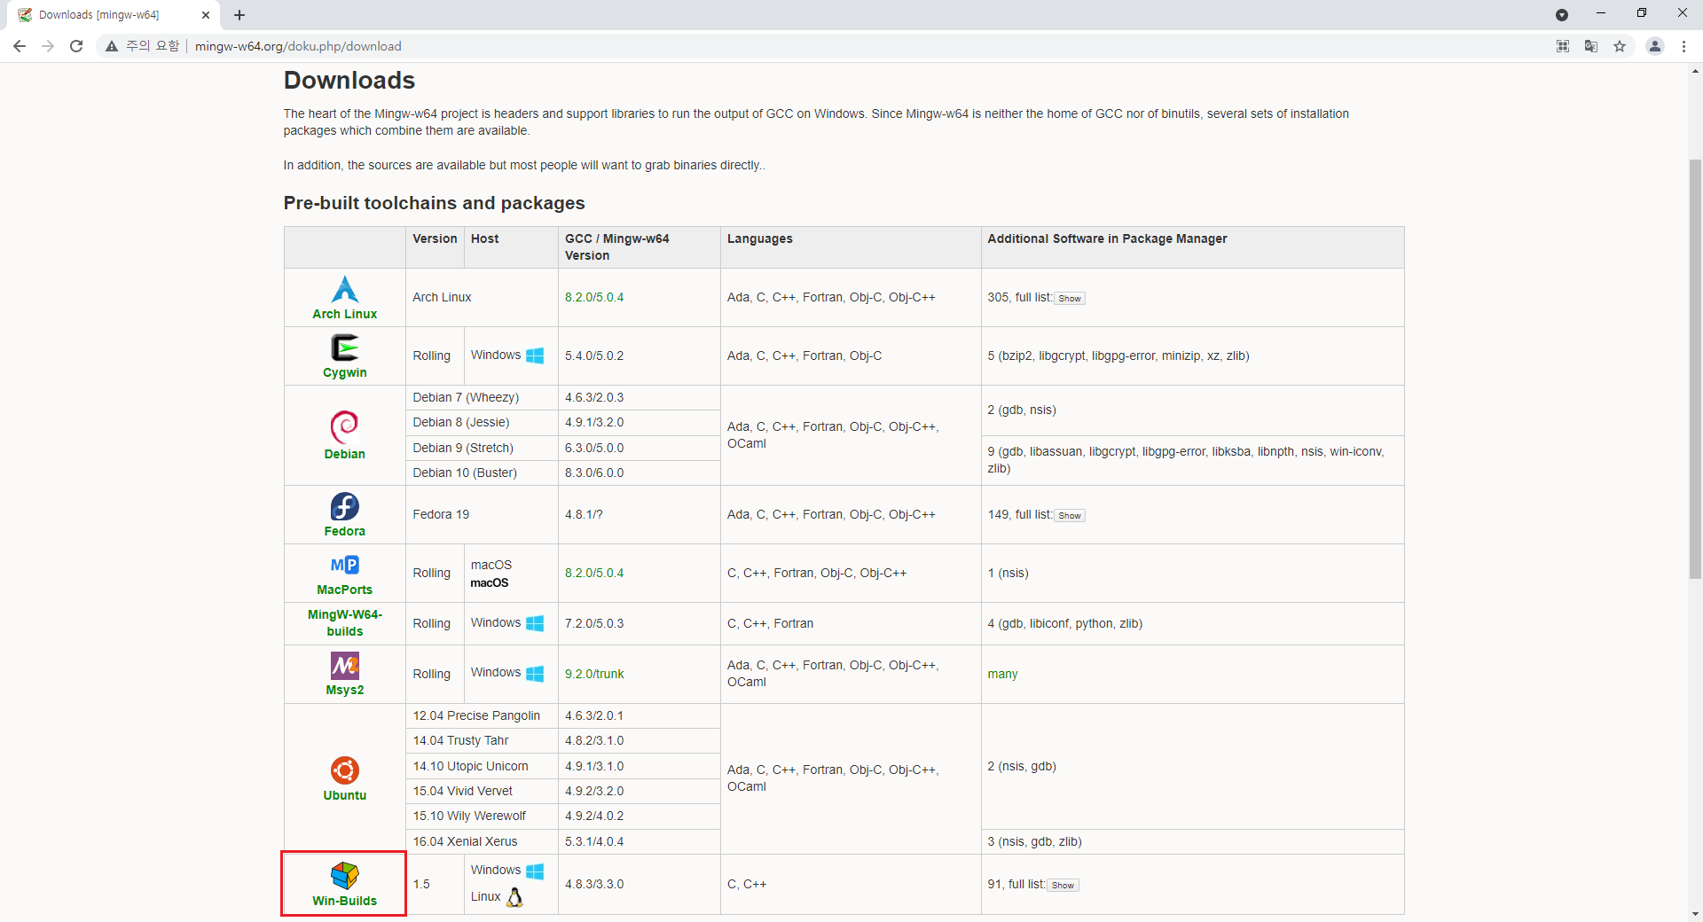Click Windows flag icon in MingW-W64-builds row

[535, 623]
